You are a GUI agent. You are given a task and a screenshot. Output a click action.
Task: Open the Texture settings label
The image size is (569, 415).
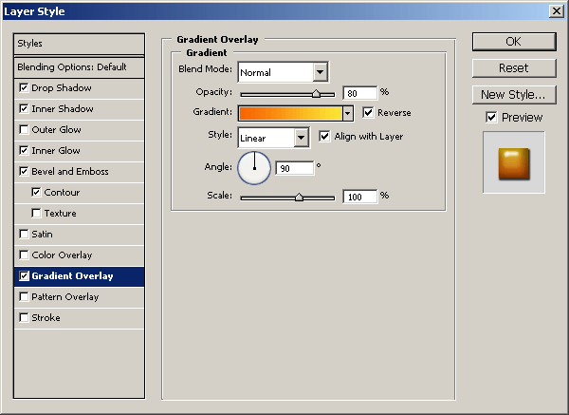[x=61, y=214]
